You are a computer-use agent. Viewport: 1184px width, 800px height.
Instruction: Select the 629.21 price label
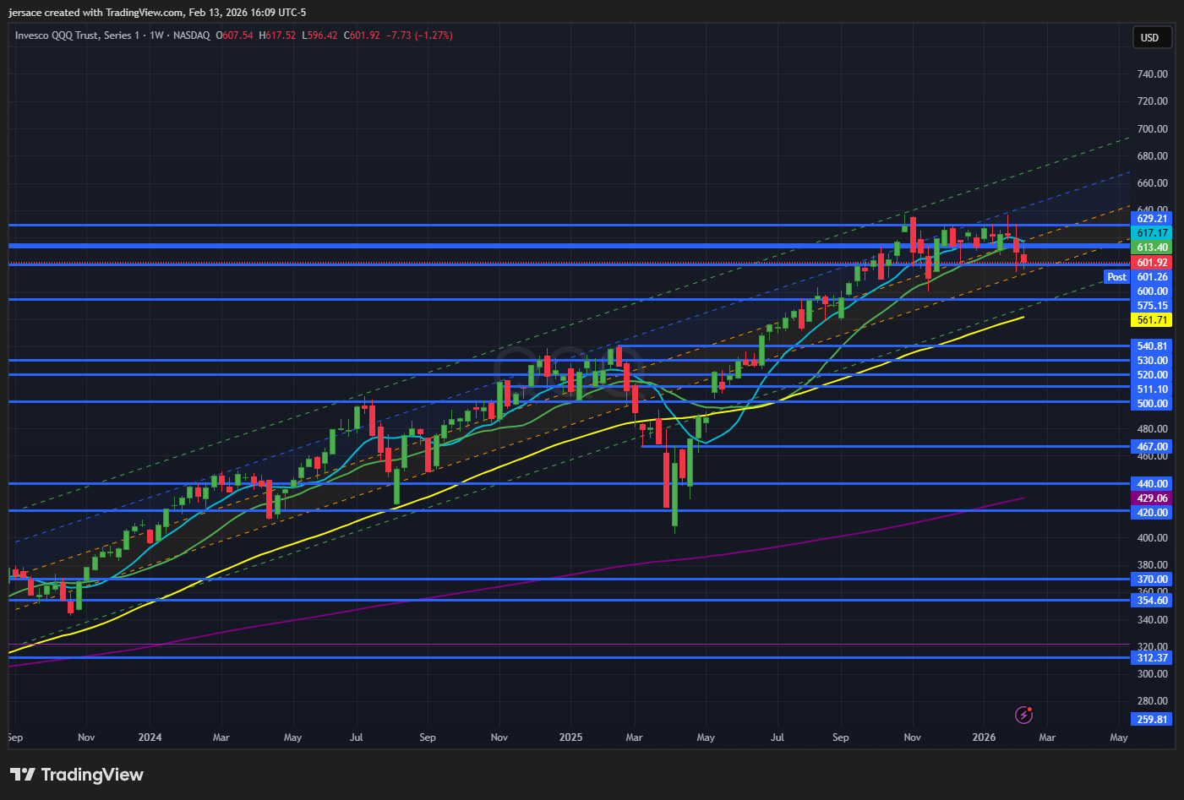coord(1152,219)
